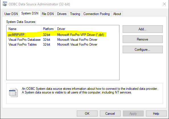The width and height of the screenshot is (169, 119).
Task: Select the System DSN tab
Action: [30, 13]
